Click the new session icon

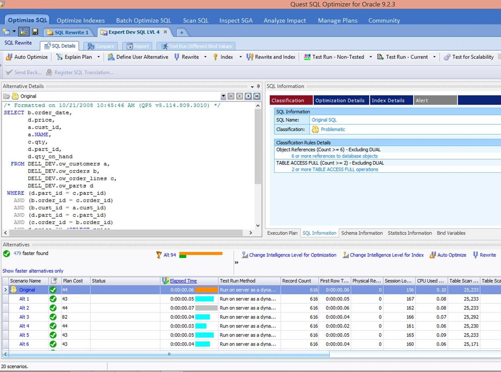pyautogui.click(x=6, y=32)
